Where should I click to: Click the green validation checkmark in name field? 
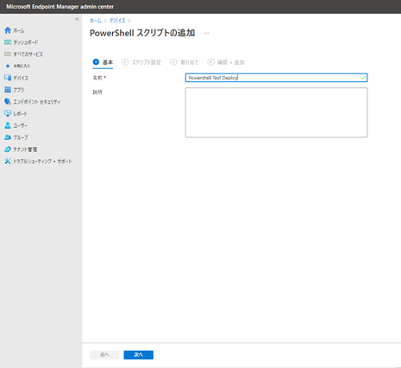363,78
